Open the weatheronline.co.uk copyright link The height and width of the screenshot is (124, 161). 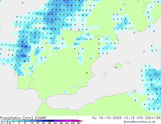pyautogui.click(x=140, y=122)
